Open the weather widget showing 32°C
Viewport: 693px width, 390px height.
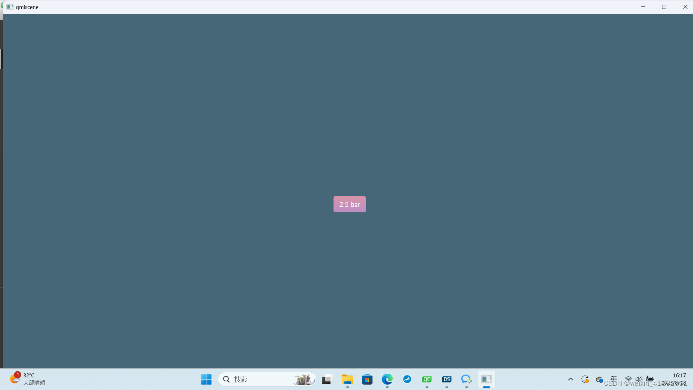coord(27,379)
